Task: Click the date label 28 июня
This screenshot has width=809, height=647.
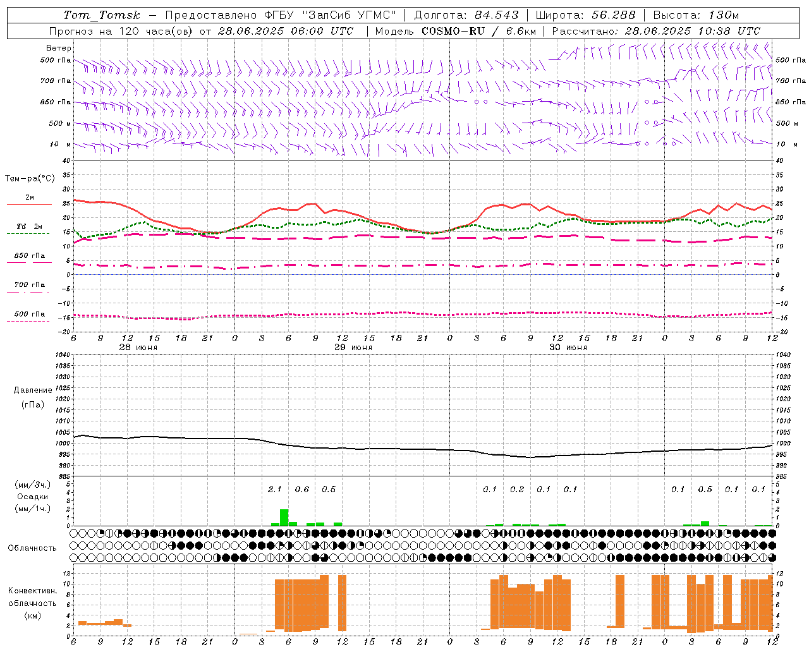Action: 138,348
